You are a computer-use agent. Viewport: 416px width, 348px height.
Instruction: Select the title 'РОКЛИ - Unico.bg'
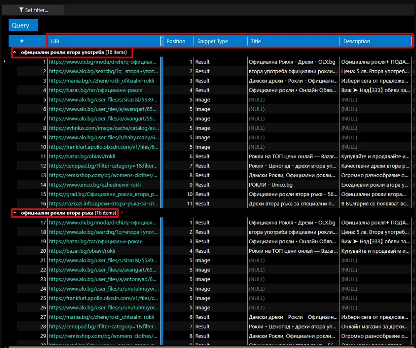(271, 185)
